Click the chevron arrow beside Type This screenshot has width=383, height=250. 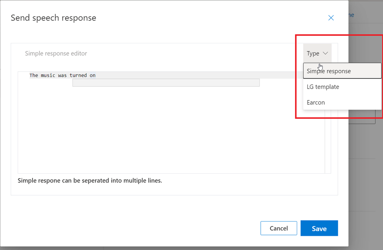coord(325,53)
